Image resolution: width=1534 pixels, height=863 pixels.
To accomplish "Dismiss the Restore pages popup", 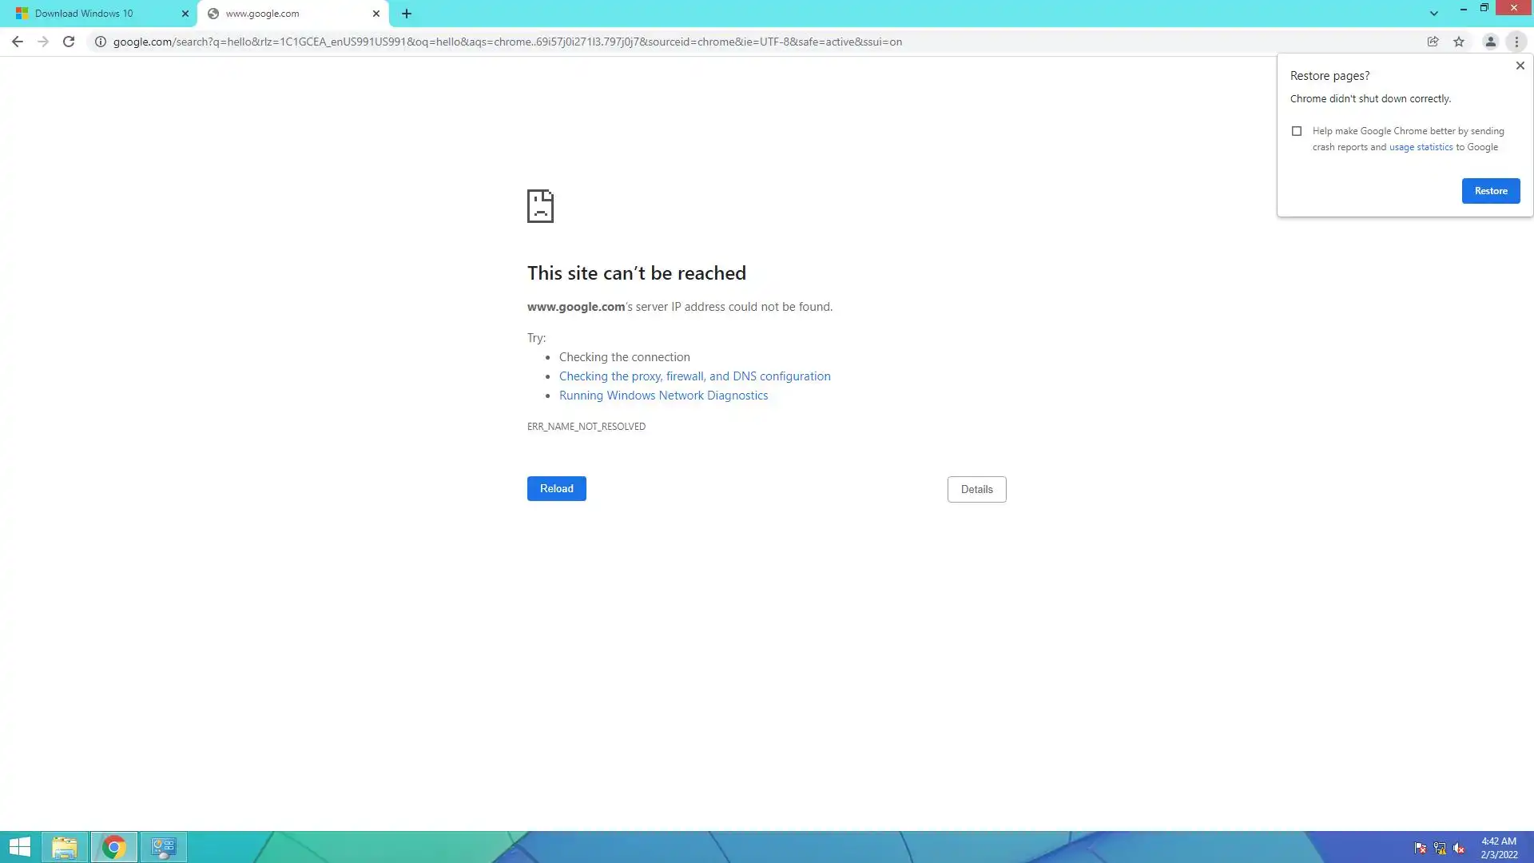I will pos(1520,66).
